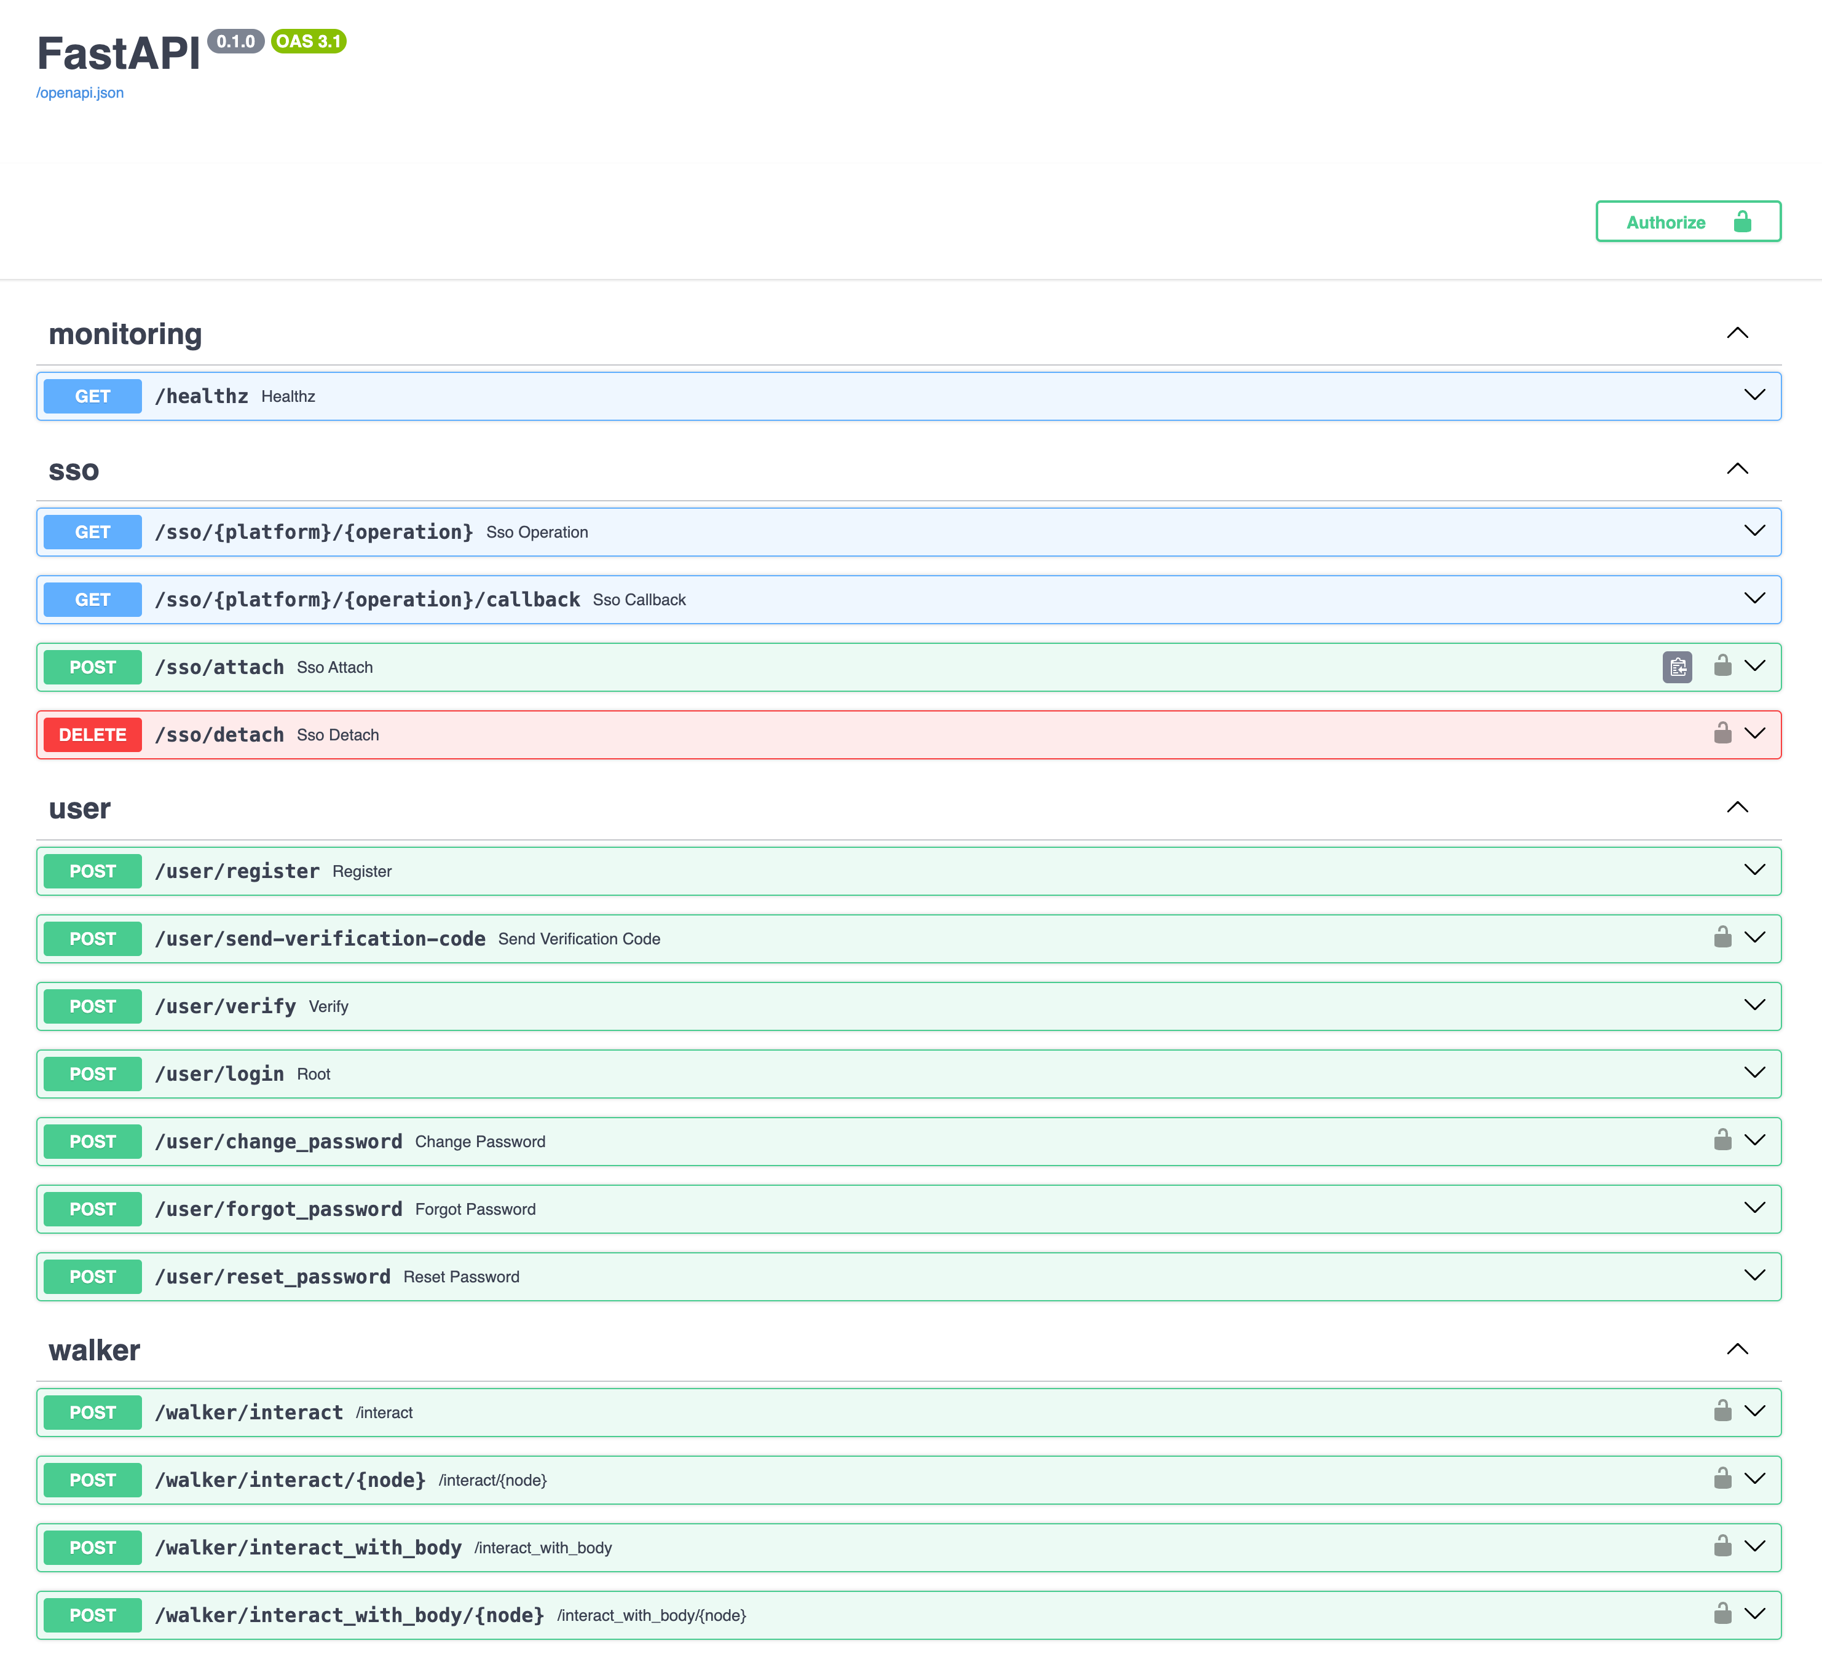Expand chevron on Sso Callback row

(x=1754, y=598)
